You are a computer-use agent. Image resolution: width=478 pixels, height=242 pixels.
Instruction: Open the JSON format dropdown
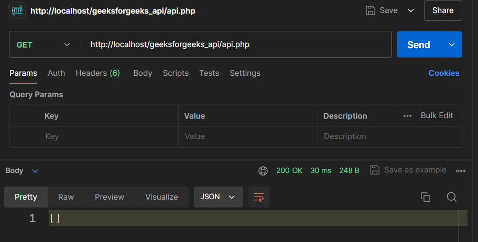pos(218,197)
